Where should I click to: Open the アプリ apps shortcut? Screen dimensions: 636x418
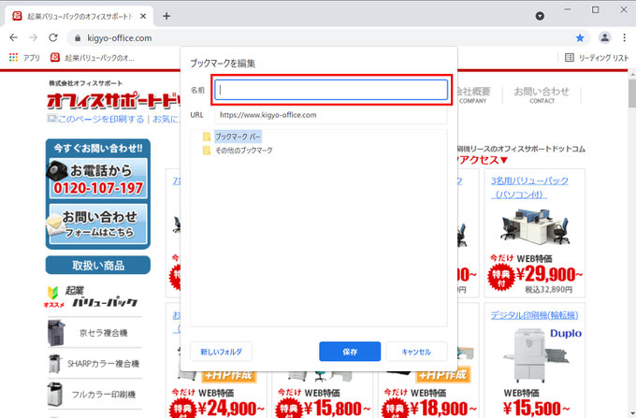pyautogui.click(x=24, y=58)
